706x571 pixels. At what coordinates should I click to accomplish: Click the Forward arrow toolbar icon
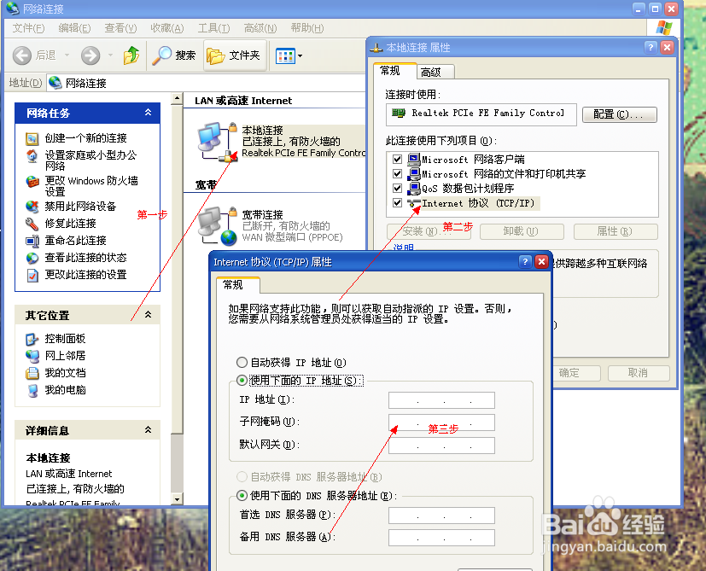point(90,55)
